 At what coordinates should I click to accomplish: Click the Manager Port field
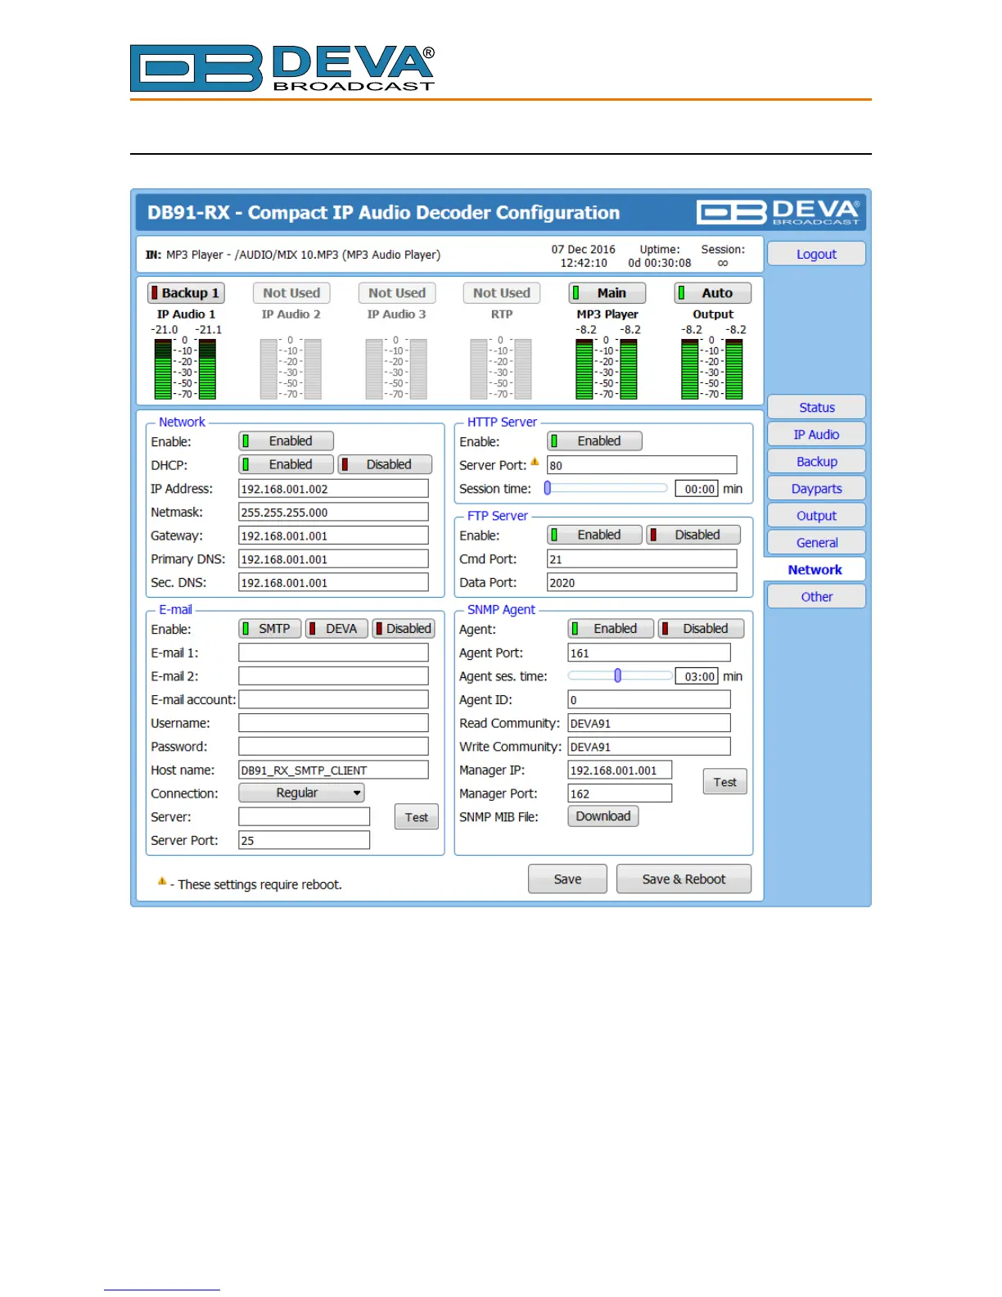coord(620,794)
